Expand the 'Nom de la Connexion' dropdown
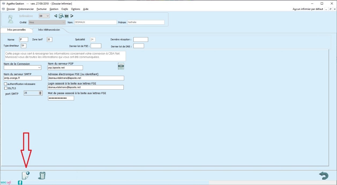The width and height of the screenshot is (337, 185). point(39,68)
